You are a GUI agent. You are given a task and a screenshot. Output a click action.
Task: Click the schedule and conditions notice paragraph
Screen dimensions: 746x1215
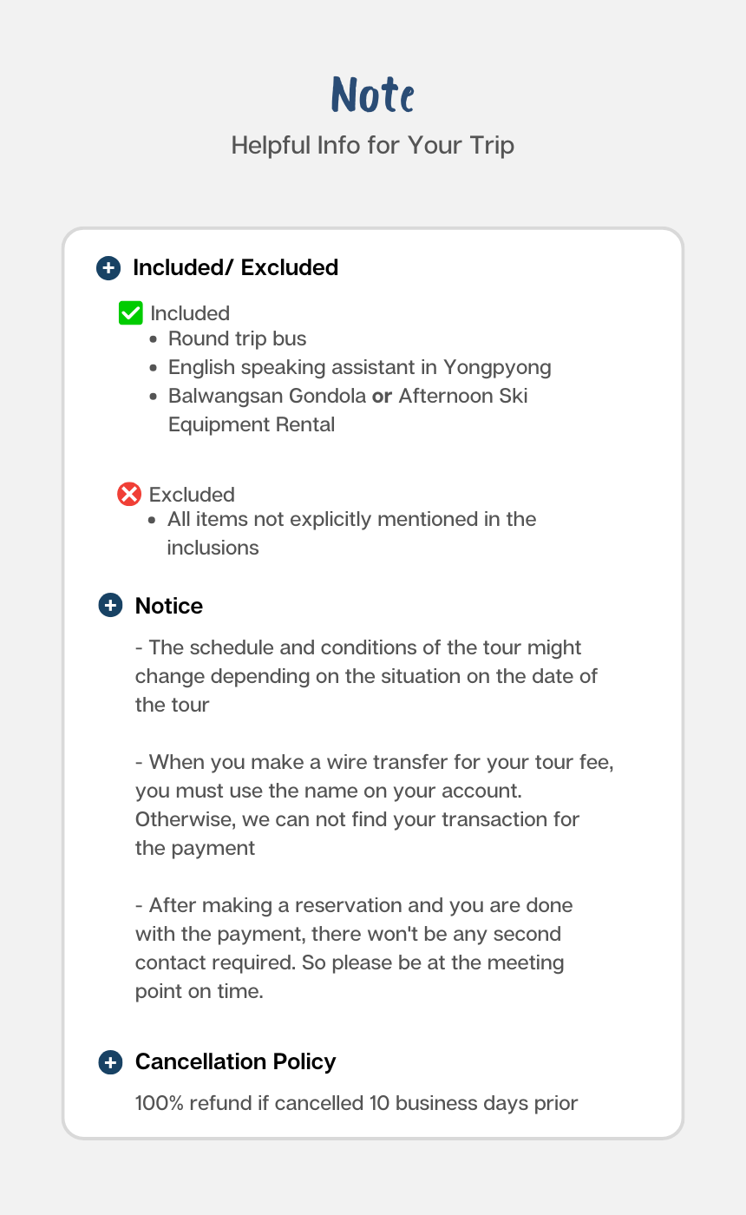click(x=365, y=676)
